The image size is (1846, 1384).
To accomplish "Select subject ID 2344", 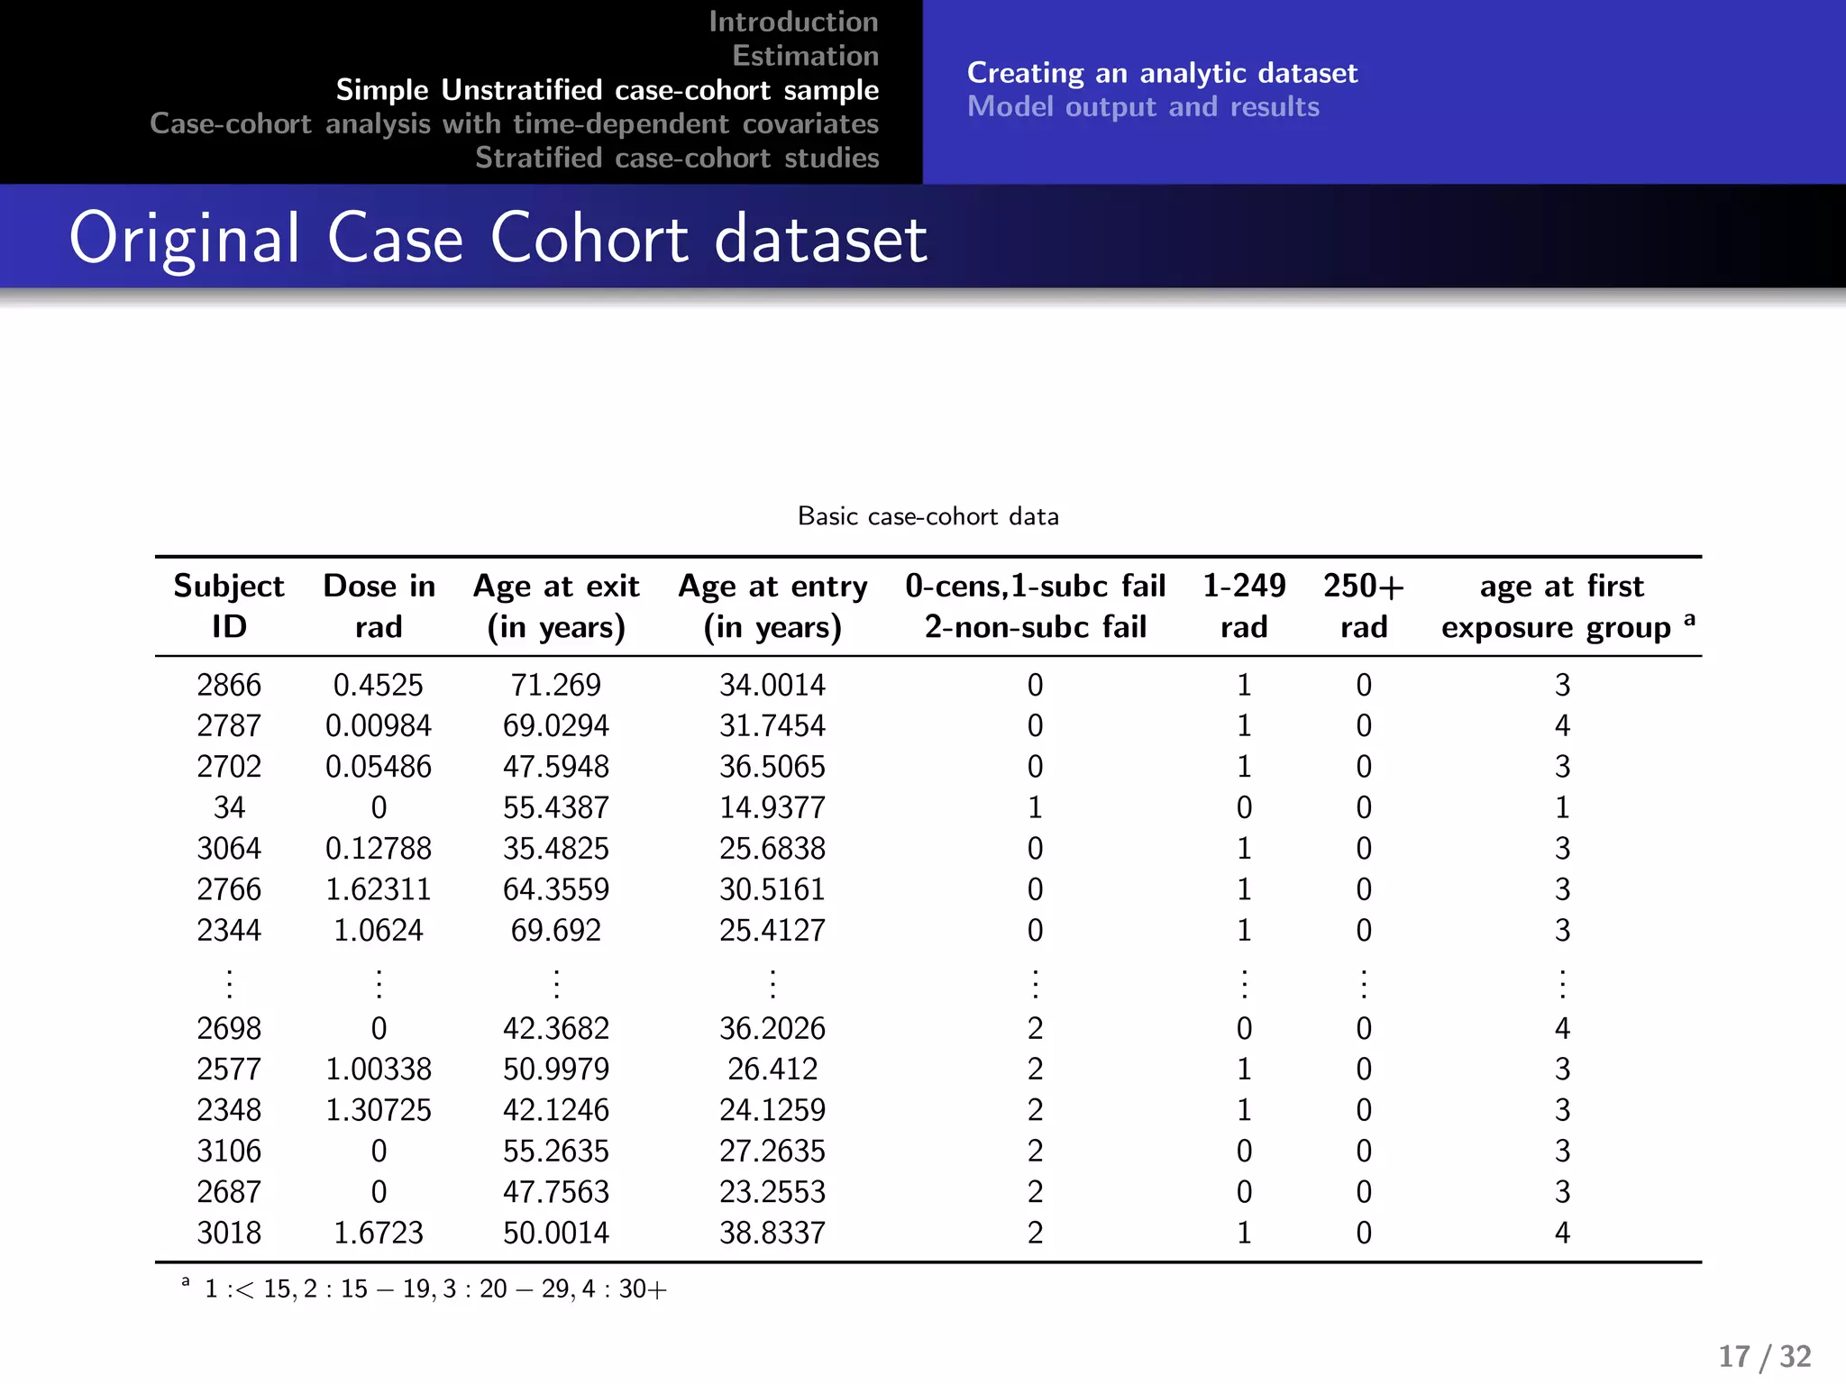I will [229, 930].
